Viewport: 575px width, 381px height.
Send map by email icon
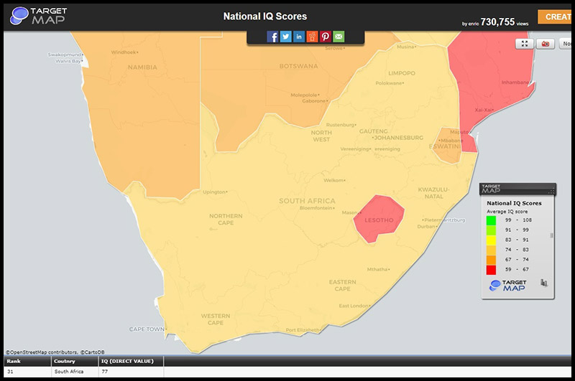339,37
